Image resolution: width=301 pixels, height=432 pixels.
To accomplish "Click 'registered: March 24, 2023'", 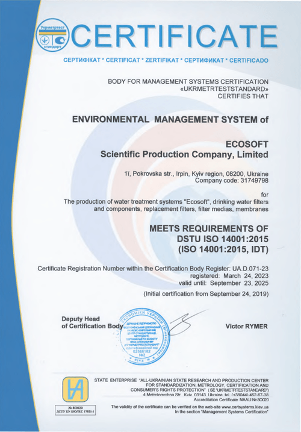I will 229,276.
